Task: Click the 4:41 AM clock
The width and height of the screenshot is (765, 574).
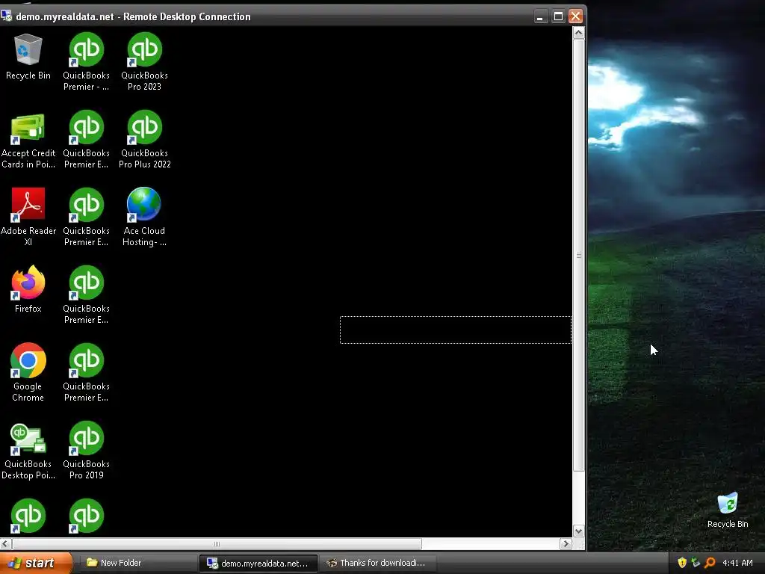Action: coord(737,563)
